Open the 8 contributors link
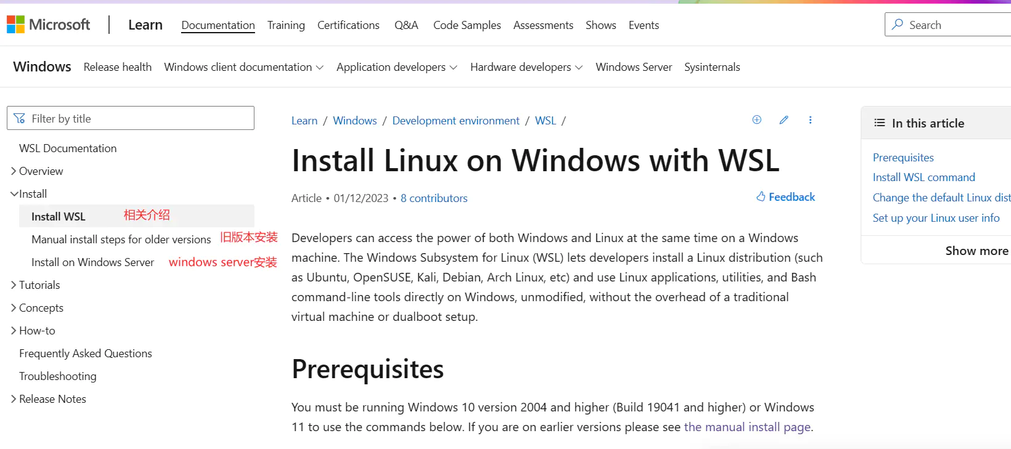This screenshot has height=449, width=1011. click(x=434, y=198)
